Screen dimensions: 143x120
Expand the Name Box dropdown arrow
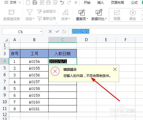(41, 32)
